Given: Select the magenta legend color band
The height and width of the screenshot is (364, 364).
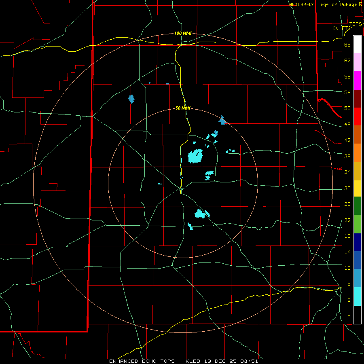Looking at the screenshot, I should [x=357, y=80].
